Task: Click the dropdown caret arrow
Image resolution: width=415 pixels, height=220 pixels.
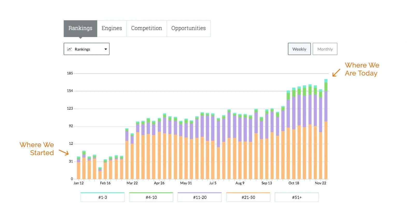Action: pos(106,49)
